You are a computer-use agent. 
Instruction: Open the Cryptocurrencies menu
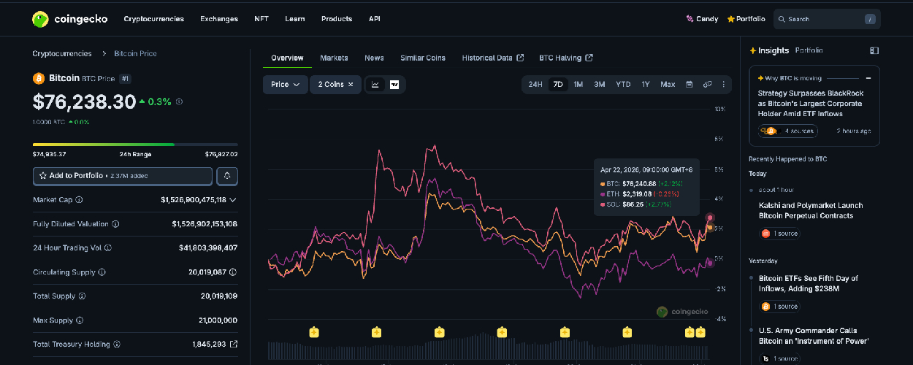[154, 19]
